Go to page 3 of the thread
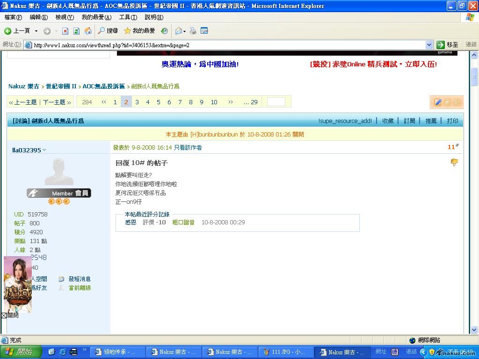 click(137, 102)
